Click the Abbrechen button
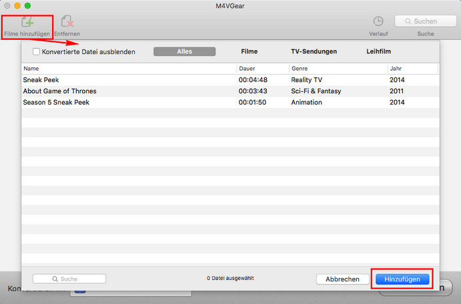Screen dimensions: 461x304 342,279
